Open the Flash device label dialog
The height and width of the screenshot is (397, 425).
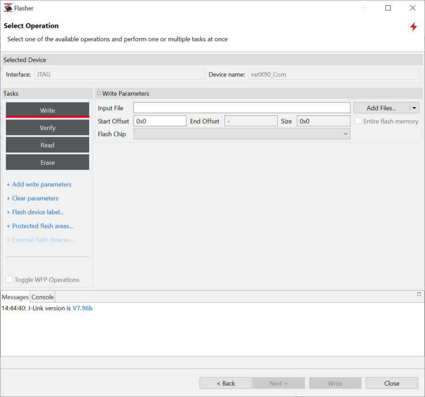pos(35,212)
